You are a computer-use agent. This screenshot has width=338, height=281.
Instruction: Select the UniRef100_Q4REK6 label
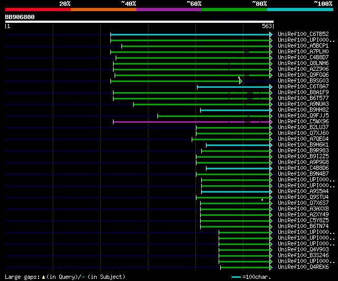point(303,267)
